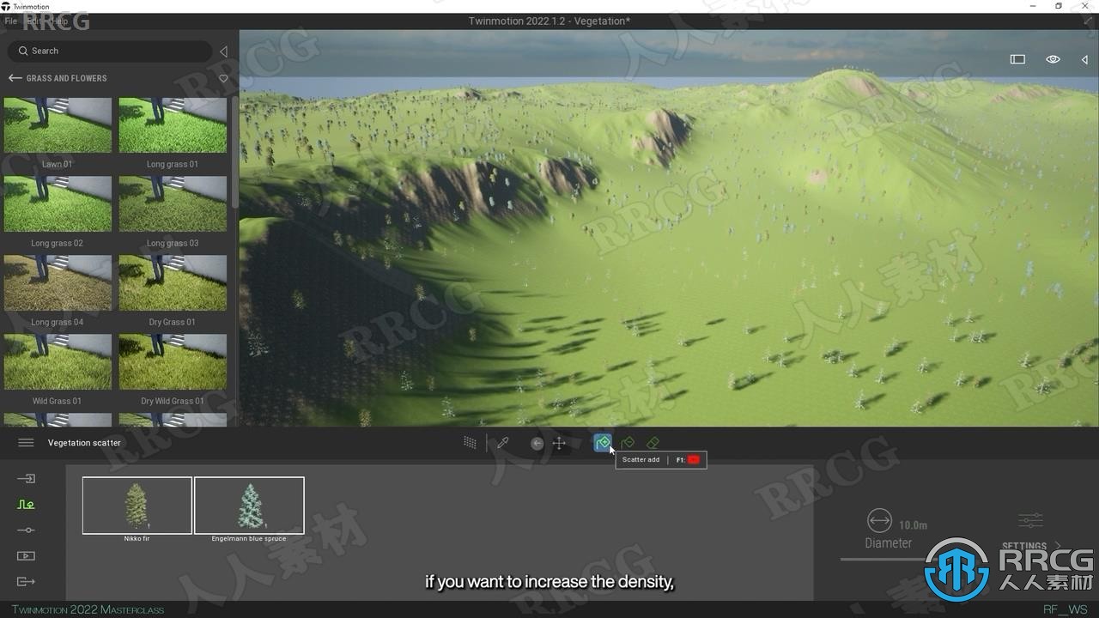Open the Export dock icon
1099x618 pixels.
pyautogui.click(x=26, y=581)
